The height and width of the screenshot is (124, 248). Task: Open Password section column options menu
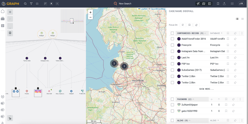[x=240, y=99]
